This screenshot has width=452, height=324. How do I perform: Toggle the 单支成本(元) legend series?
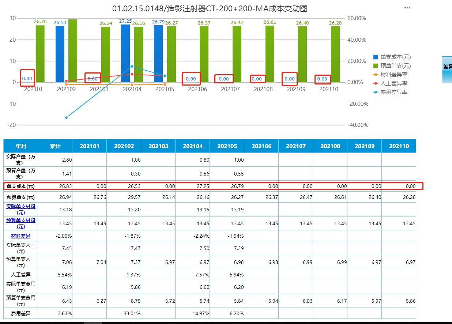(392, 57)
